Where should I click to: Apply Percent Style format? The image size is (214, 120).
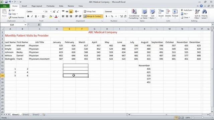[112, 16]
